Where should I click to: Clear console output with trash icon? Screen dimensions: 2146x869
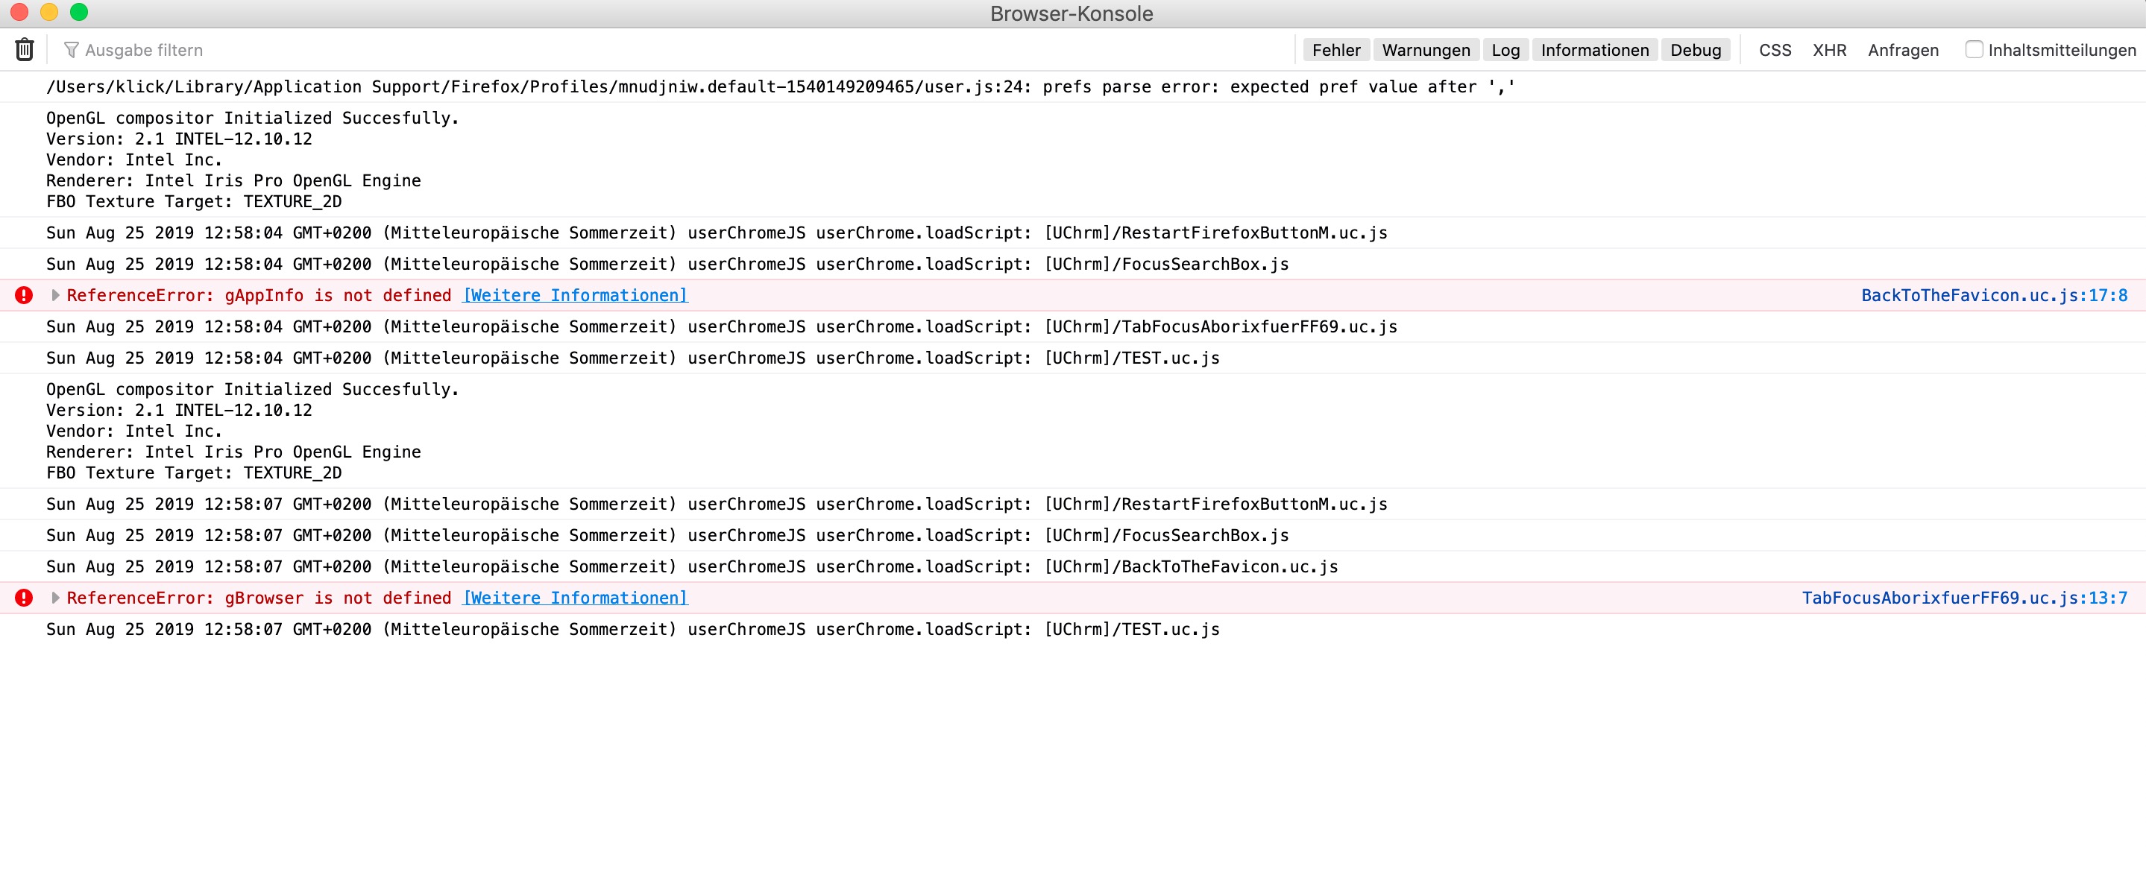tap(24, 50)
